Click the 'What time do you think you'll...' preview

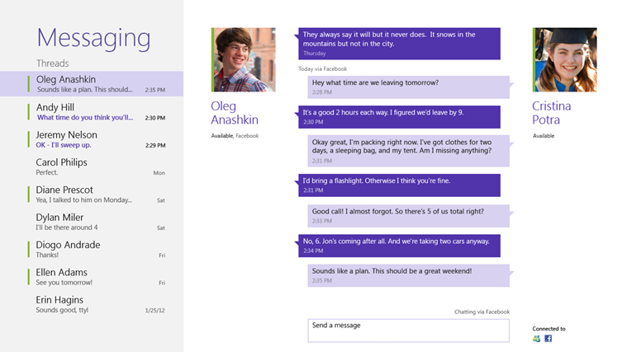click(x=85, y=117)
